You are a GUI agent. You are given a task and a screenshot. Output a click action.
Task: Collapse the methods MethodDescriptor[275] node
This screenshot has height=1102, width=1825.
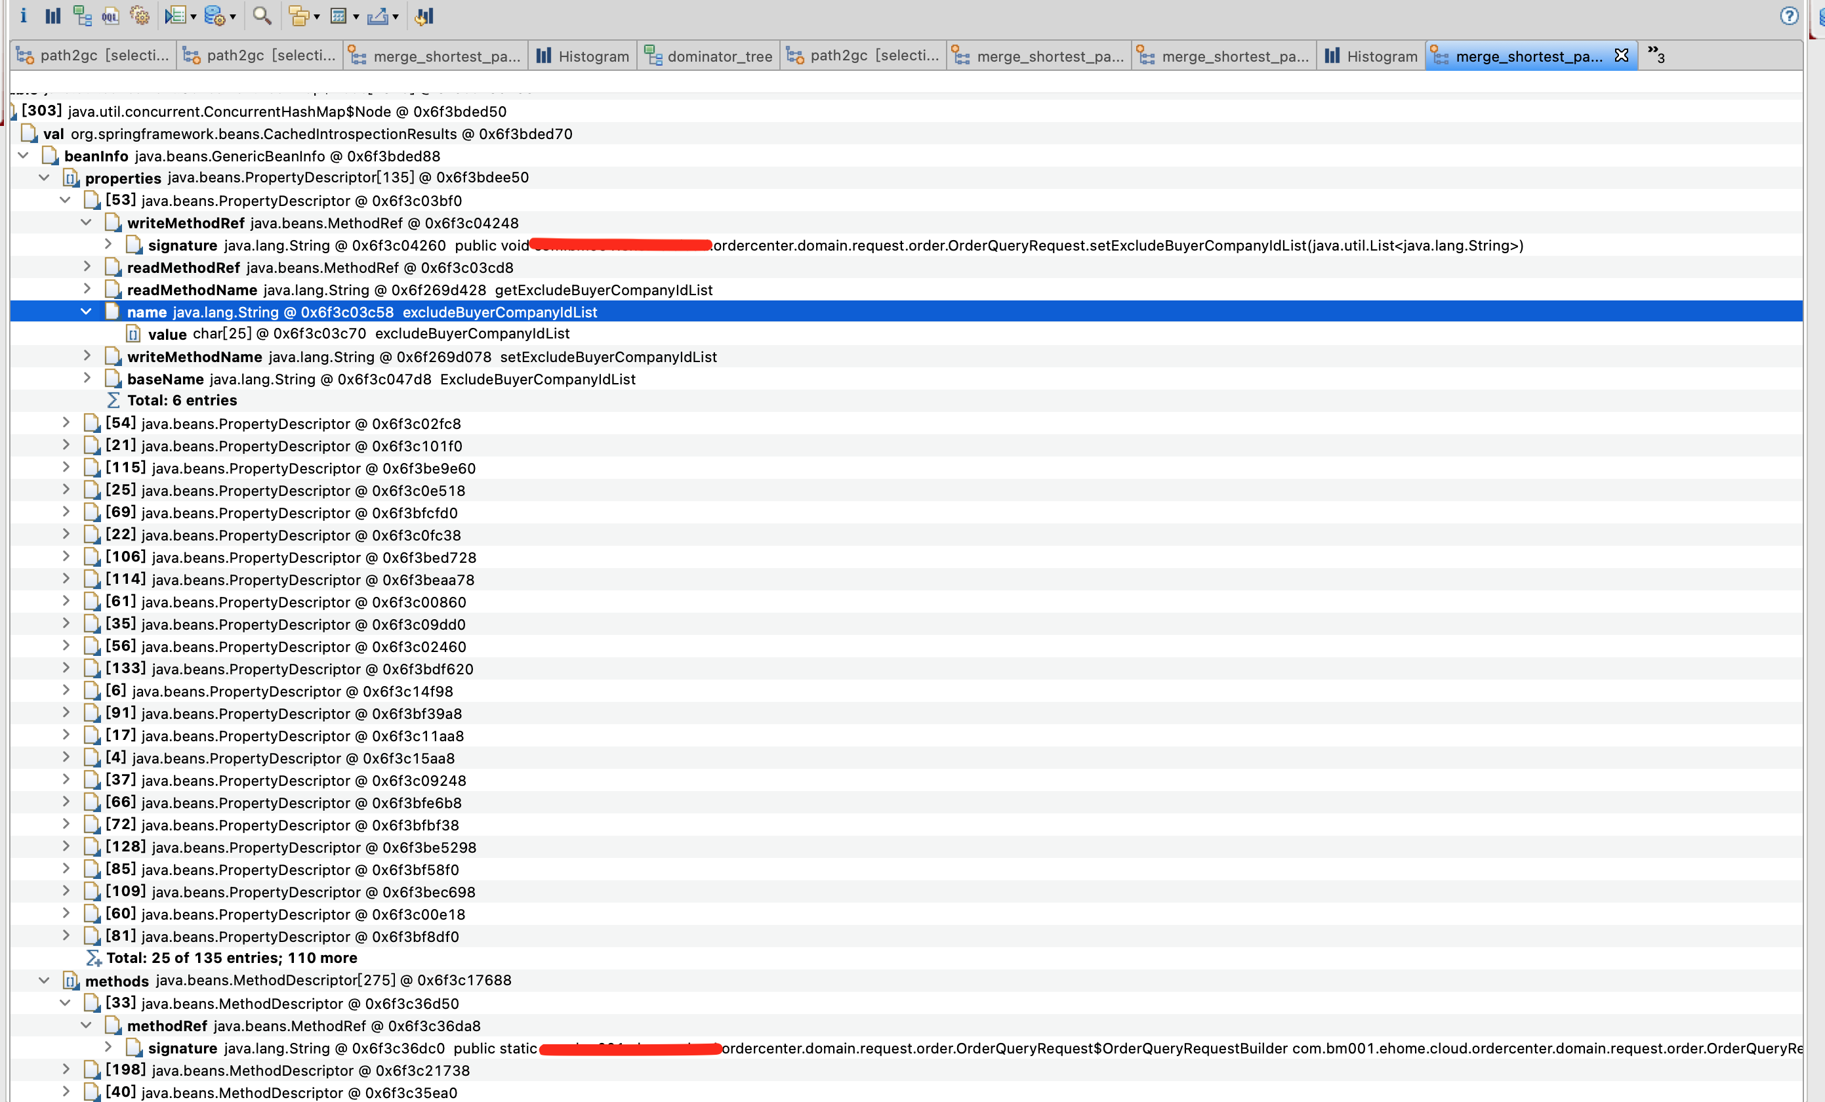45,981
